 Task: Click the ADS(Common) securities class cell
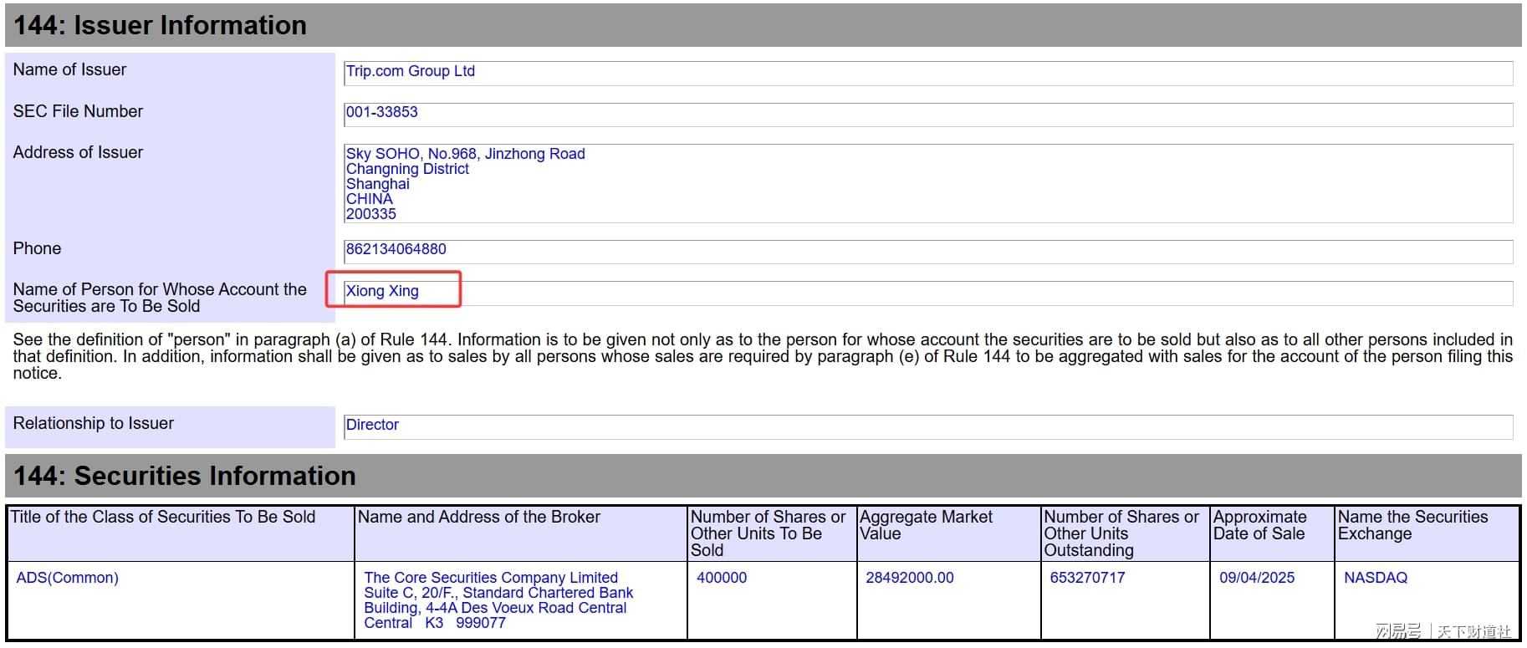(x=68, y=578)
